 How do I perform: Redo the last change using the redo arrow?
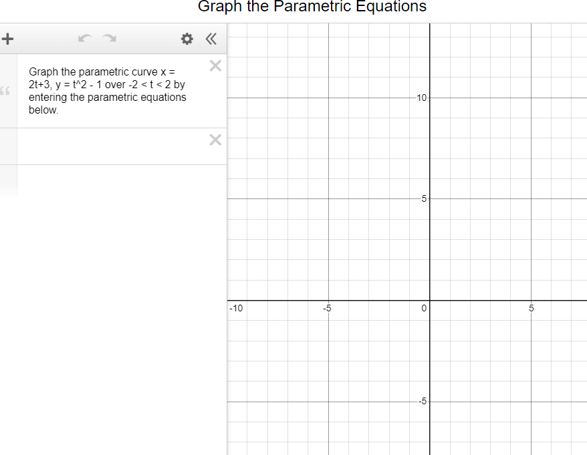(x=109, y=38)
